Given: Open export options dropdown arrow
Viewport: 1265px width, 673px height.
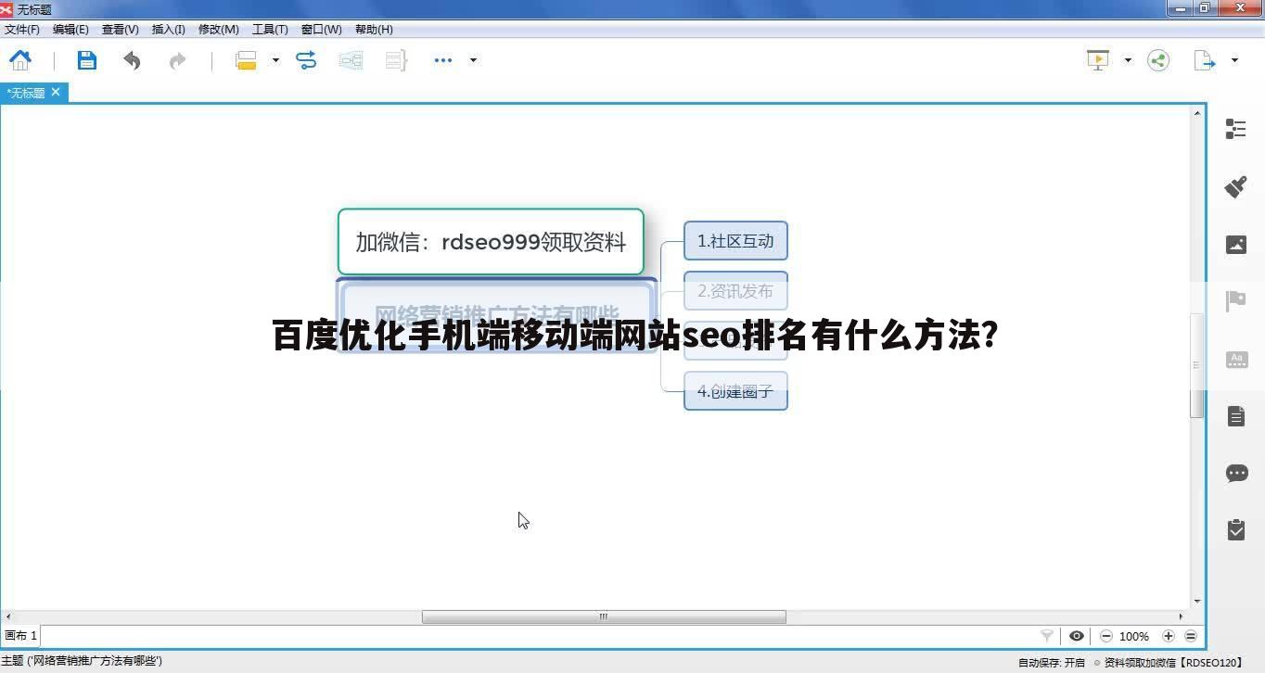Looking at the screenshot, I should 1234,60.
